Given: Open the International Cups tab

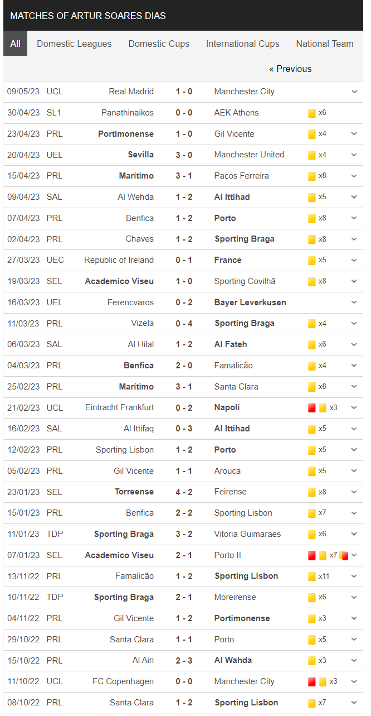Looking at the screenshot, I should pos(243,44).
